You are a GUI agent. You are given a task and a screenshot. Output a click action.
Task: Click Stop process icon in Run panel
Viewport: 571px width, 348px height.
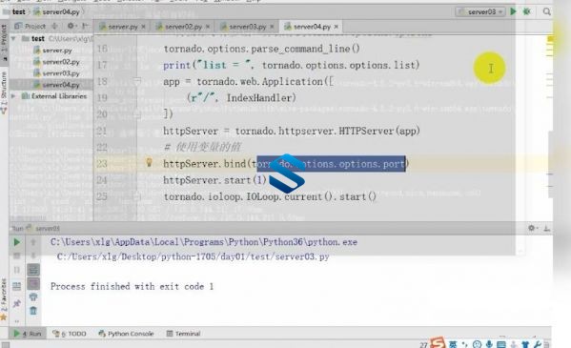pyautogui.click(x=17, y=256)
